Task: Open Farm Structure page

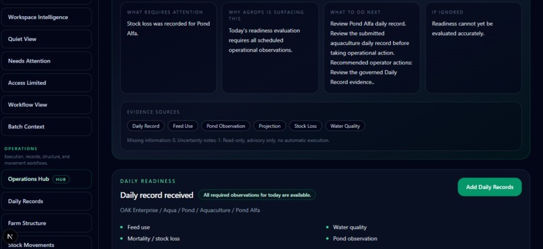Action: pyautogui.click(x=46, y=223)
